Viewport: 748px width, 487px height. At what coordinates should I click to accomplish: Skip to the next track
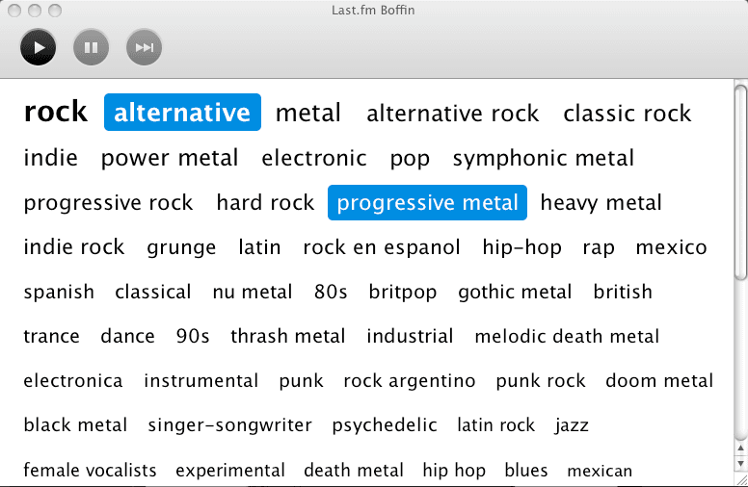[x=144, y=46]
